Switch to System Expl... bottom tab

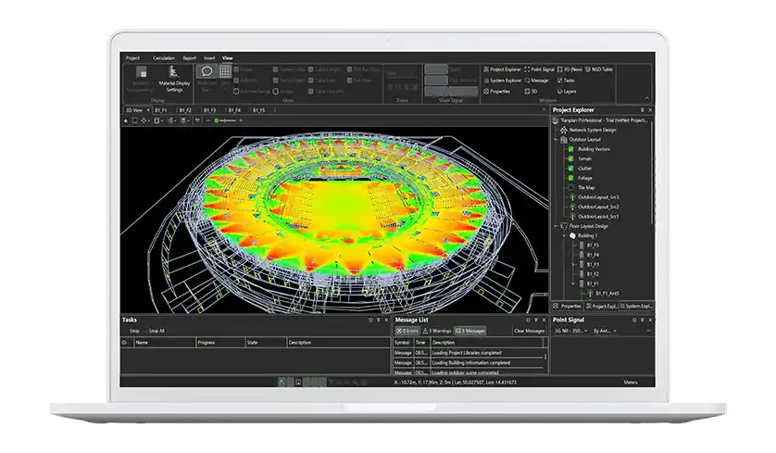tap(636, 307)
